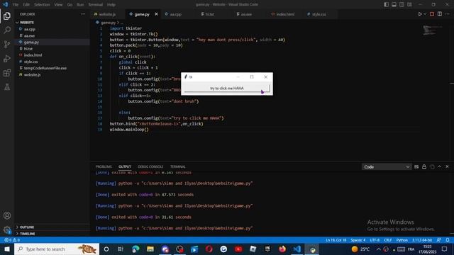Open the output channel 'Code' dropdown

pos(387,167)
